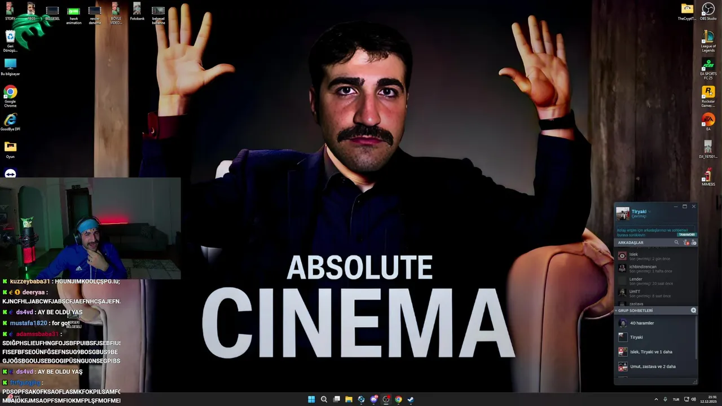Open the Windows Start menu
Screen dimensions: 722x406
(x=311, y=399)
